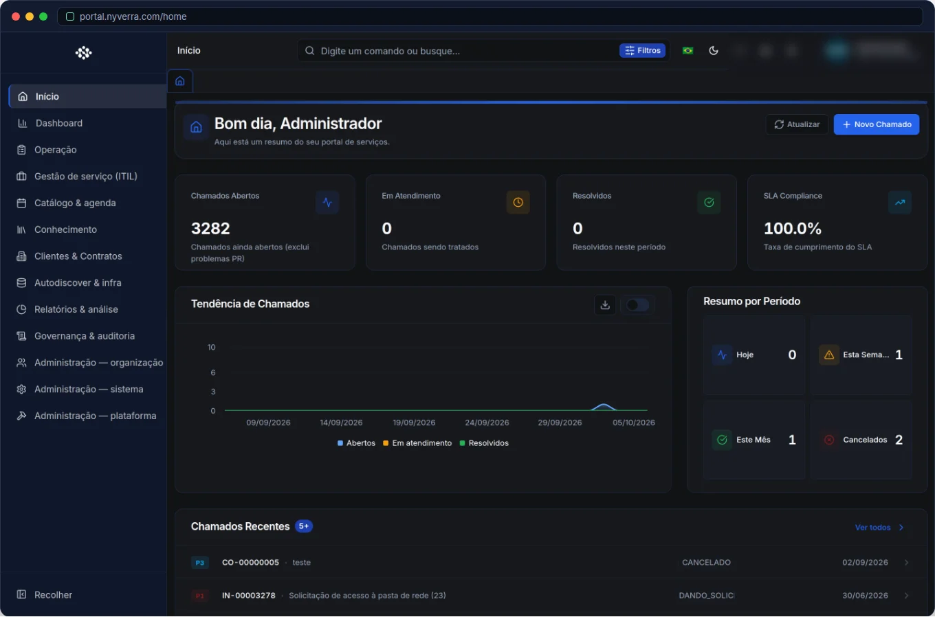This screenshot has height=617, width=935.
Task: Go to Gestão de serviço (ITIL)
Action: 87,177
